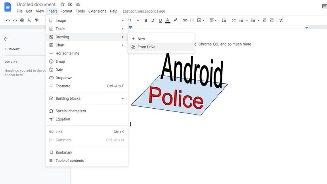Open the text color picker
This screenshot has width=327, height=184.
click(x=167, y=20)
